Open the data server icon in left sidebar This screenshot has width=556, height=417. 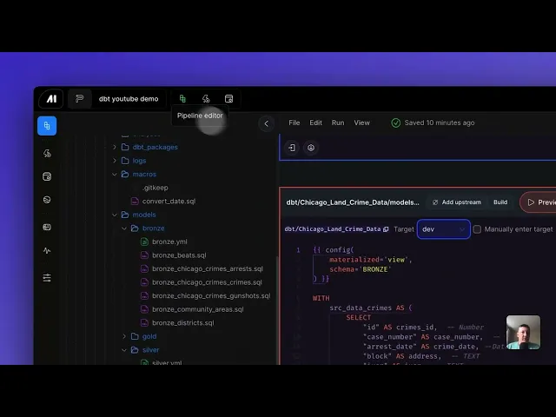click(47, 227)
